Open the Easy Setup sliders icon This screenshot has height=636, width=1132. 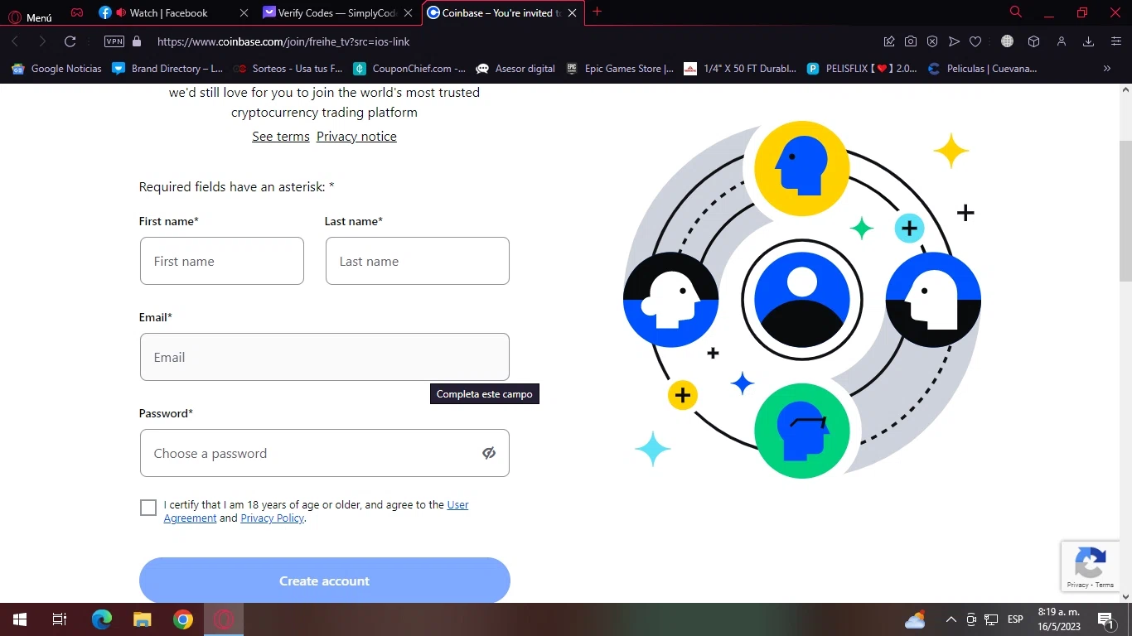point(1115,41)
